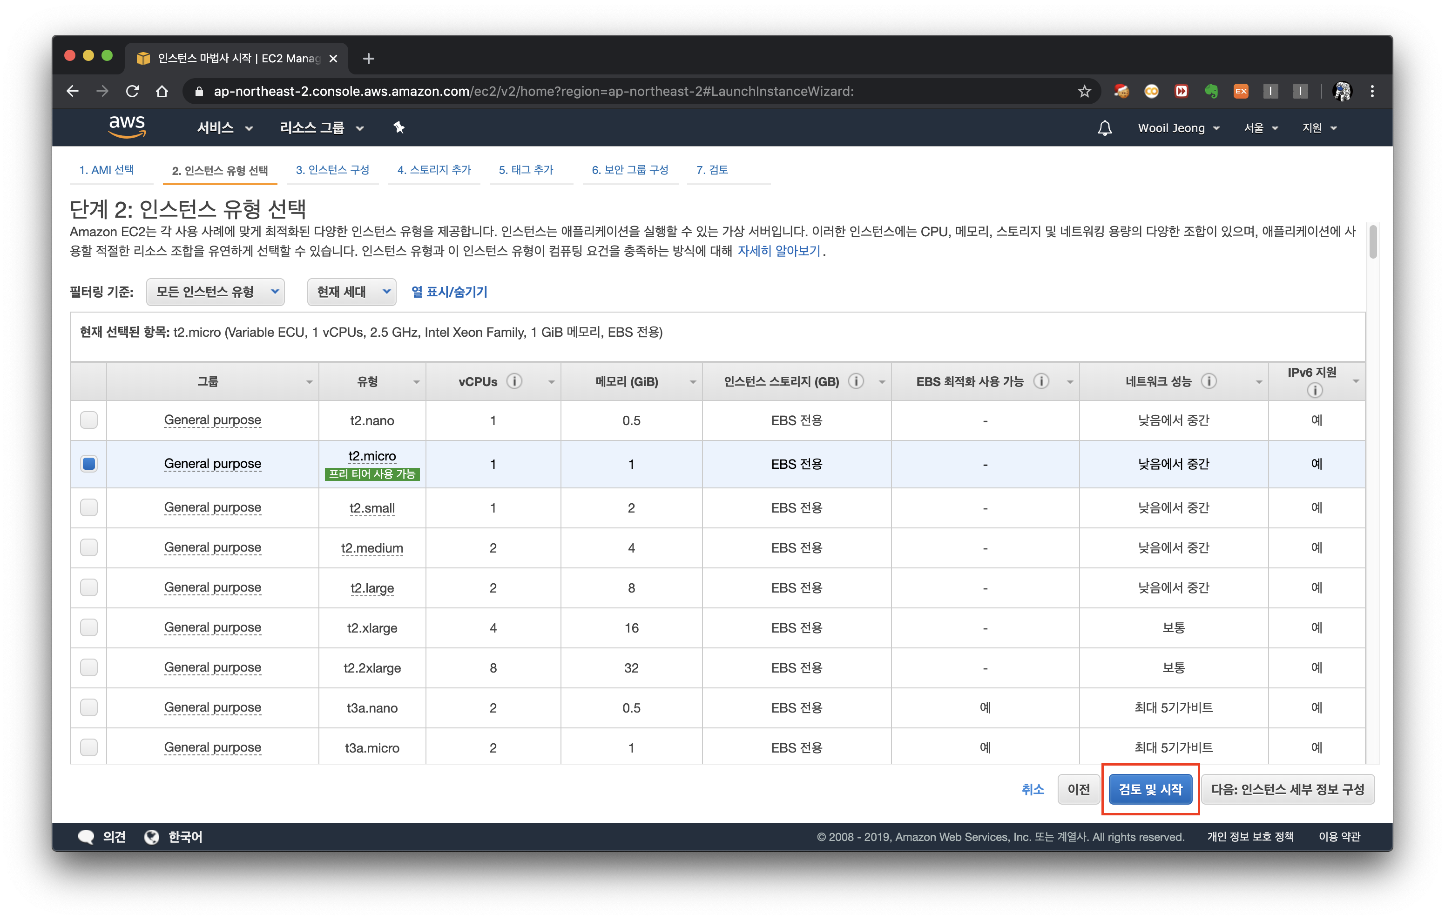Viewport: 1445px width, 920px height.
Task: Click the 열 표시/숨기기 link
Action: point(449,292)
